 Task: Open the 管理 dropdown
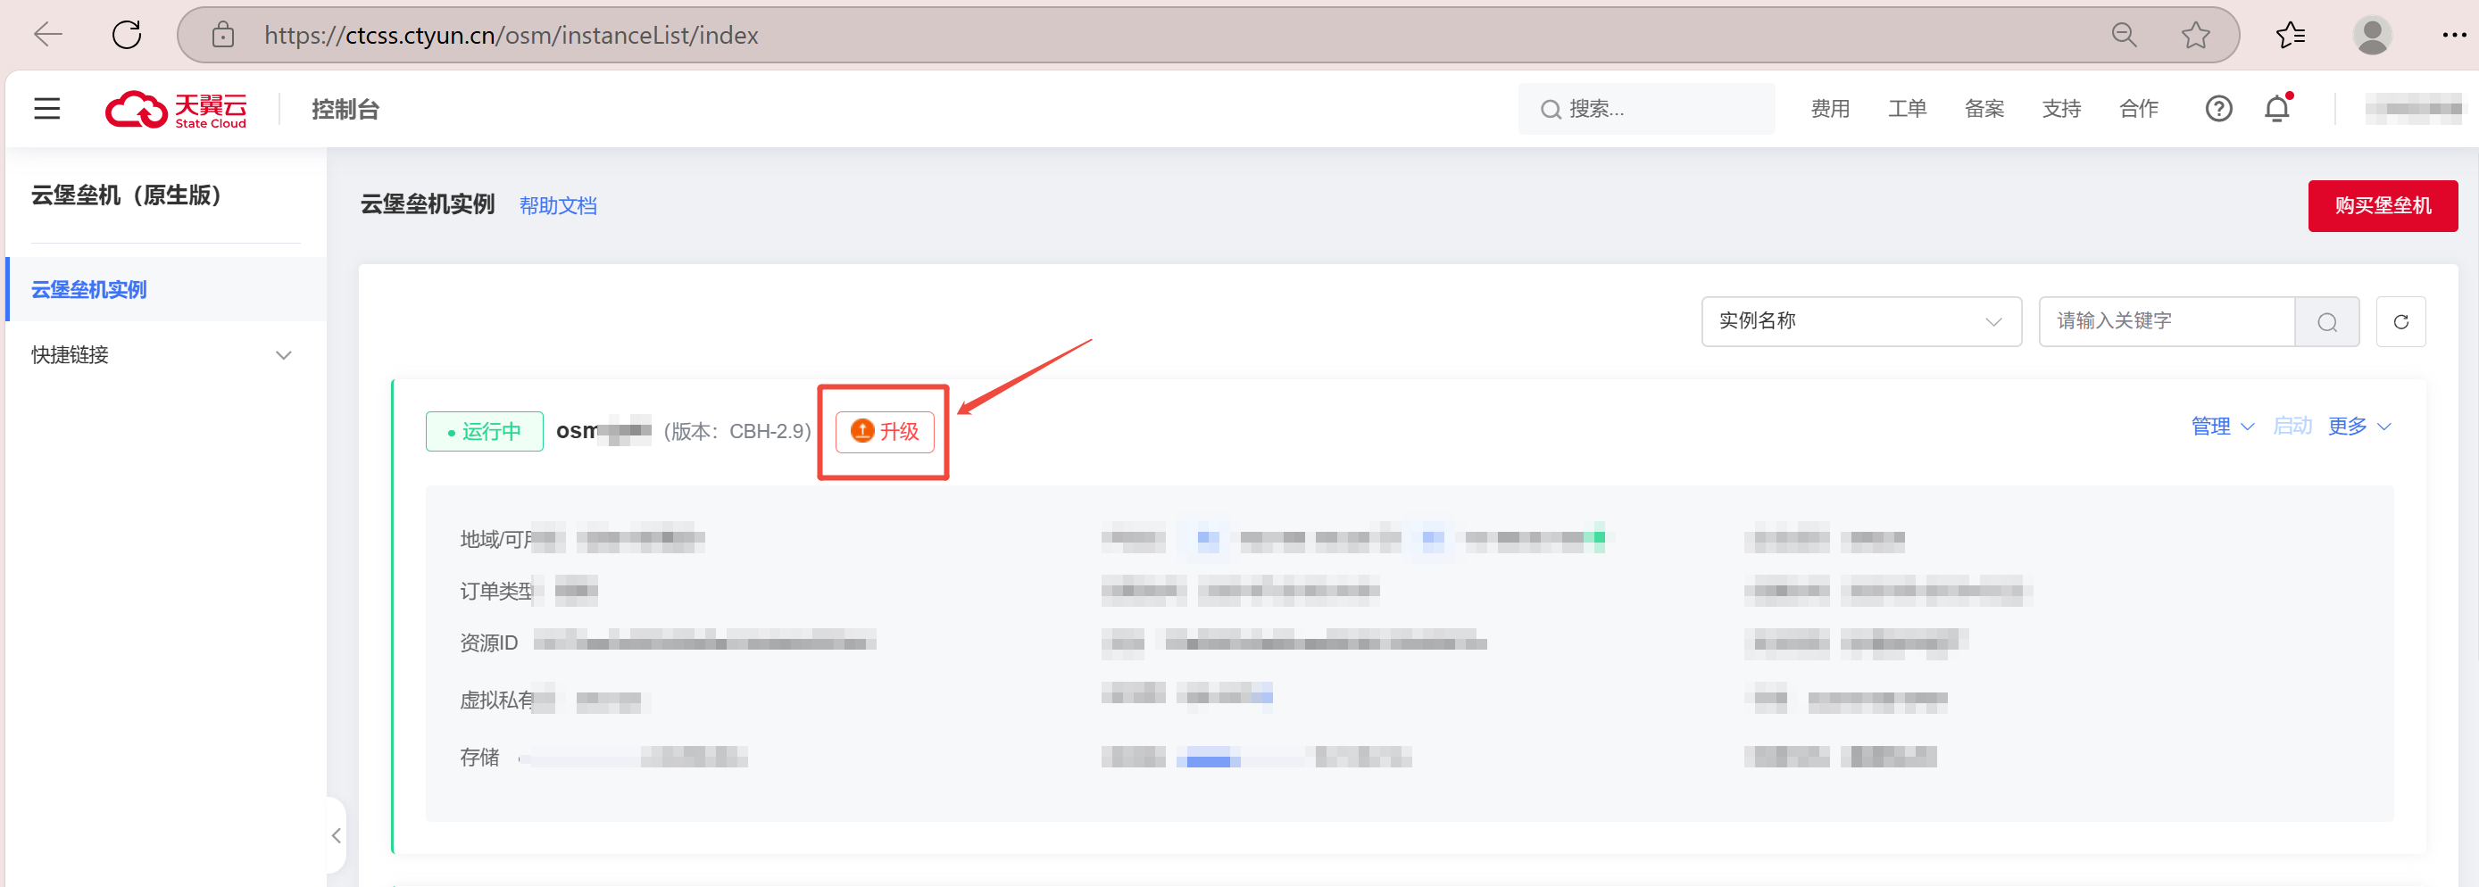pos(2222,427)
